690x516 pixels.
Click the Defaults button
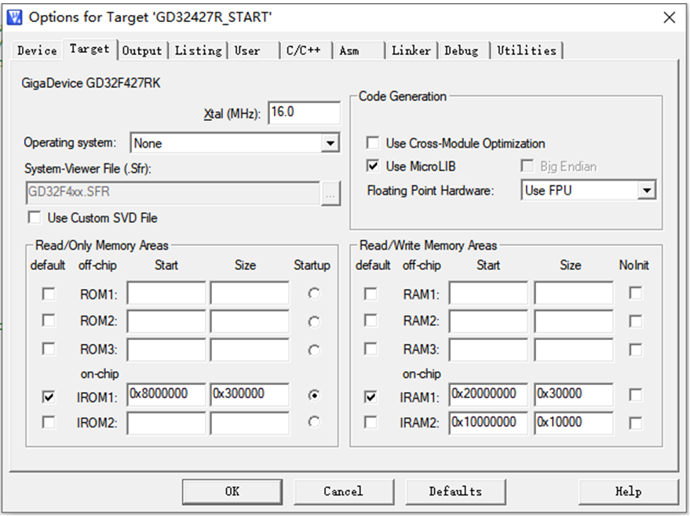[455, 491]
